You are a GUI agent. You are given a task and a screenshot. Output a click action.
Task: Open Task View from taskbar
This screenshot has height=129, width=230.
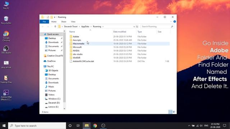(78, 126)
